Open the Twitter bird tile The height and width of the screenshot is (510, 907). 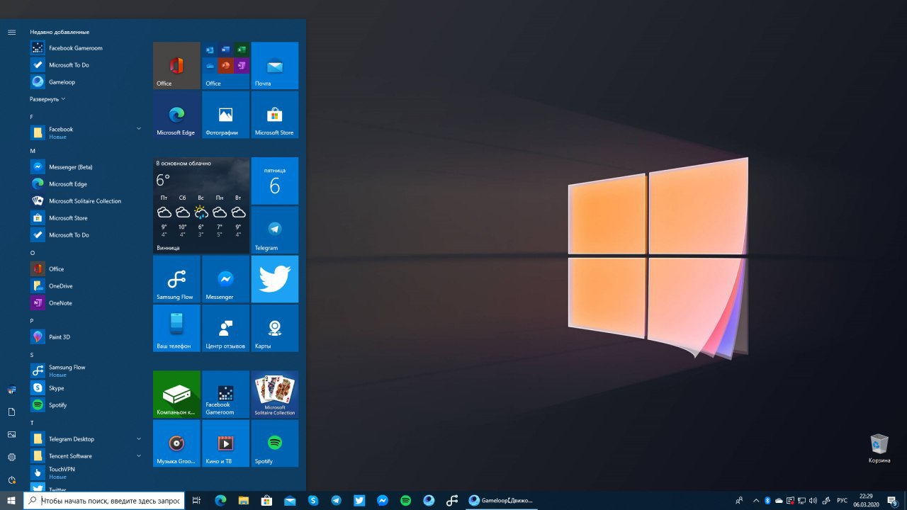pyautogui.click(x=275, y=279)
